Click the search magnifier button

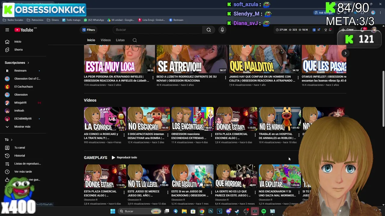[x=209, y=30]
